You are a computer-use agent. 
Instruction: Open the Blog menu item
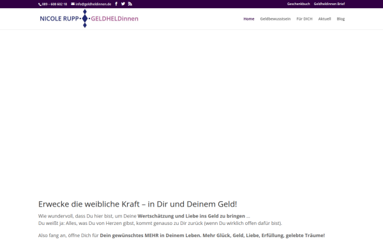[341, 18]
